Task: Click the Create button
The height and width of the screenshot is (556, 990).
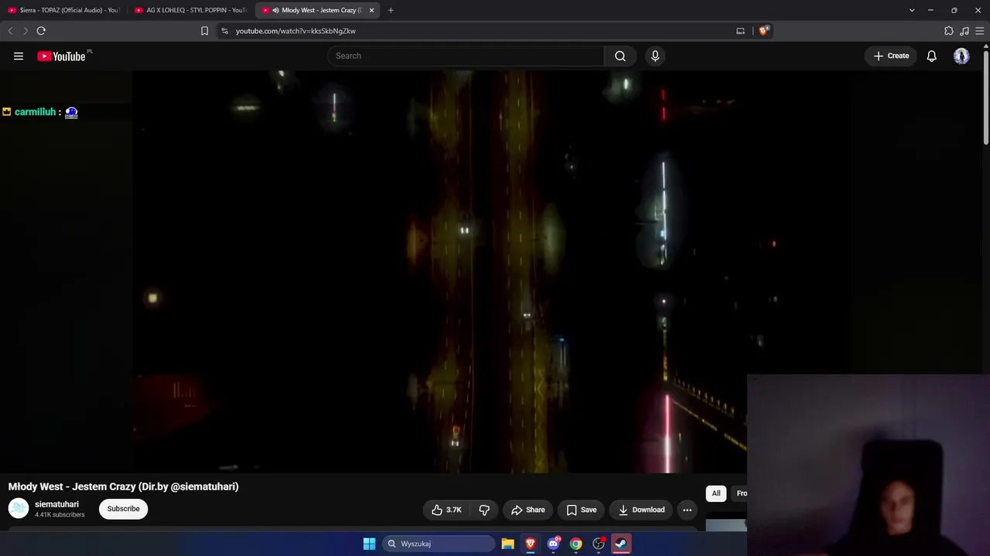Action: click(891, 56)
